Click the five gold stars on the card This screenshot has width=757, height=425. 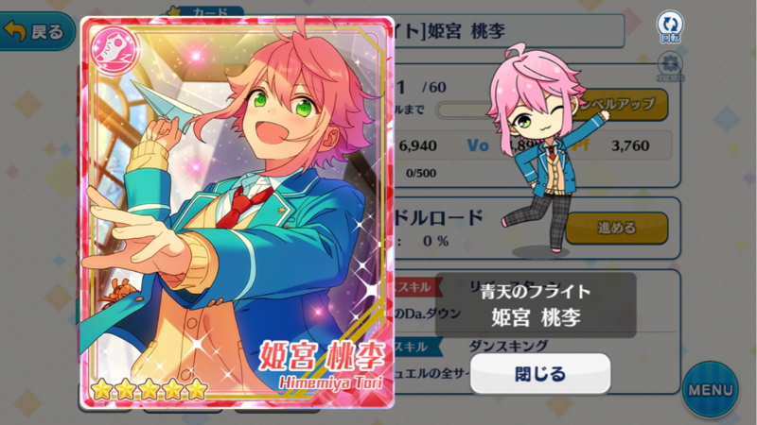(x=150, y=388)
